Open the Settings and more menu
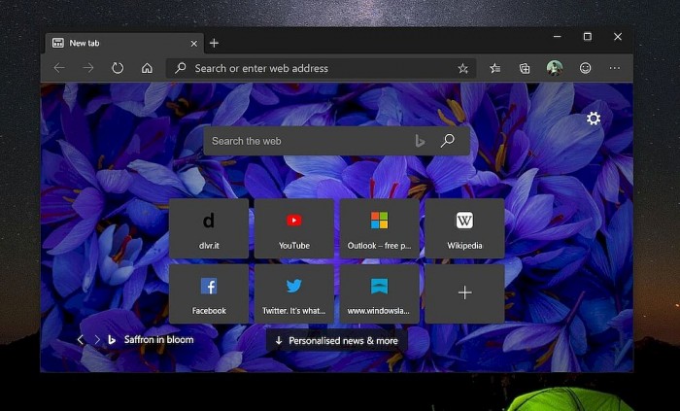 tap(614, 68)
